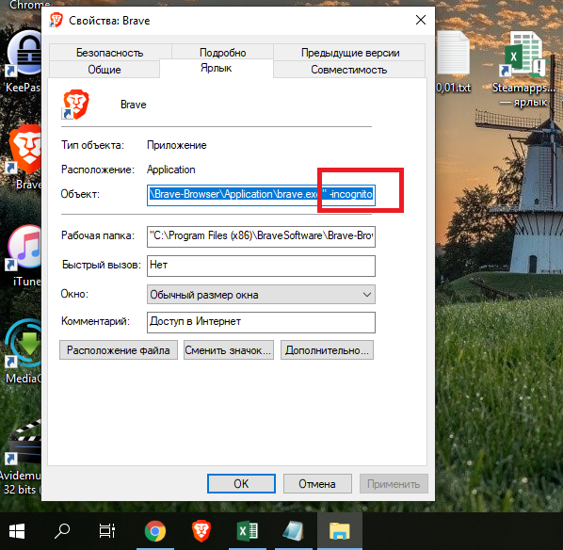Select the 0,01.txt file on desktop

(x=453, y=62)
